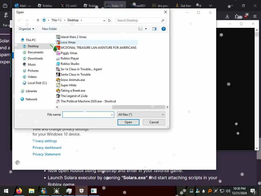The width and height of the screenshot is (261, 196).
Task: Select the file 'Loco Xmas'
Action: pos(68,42)
